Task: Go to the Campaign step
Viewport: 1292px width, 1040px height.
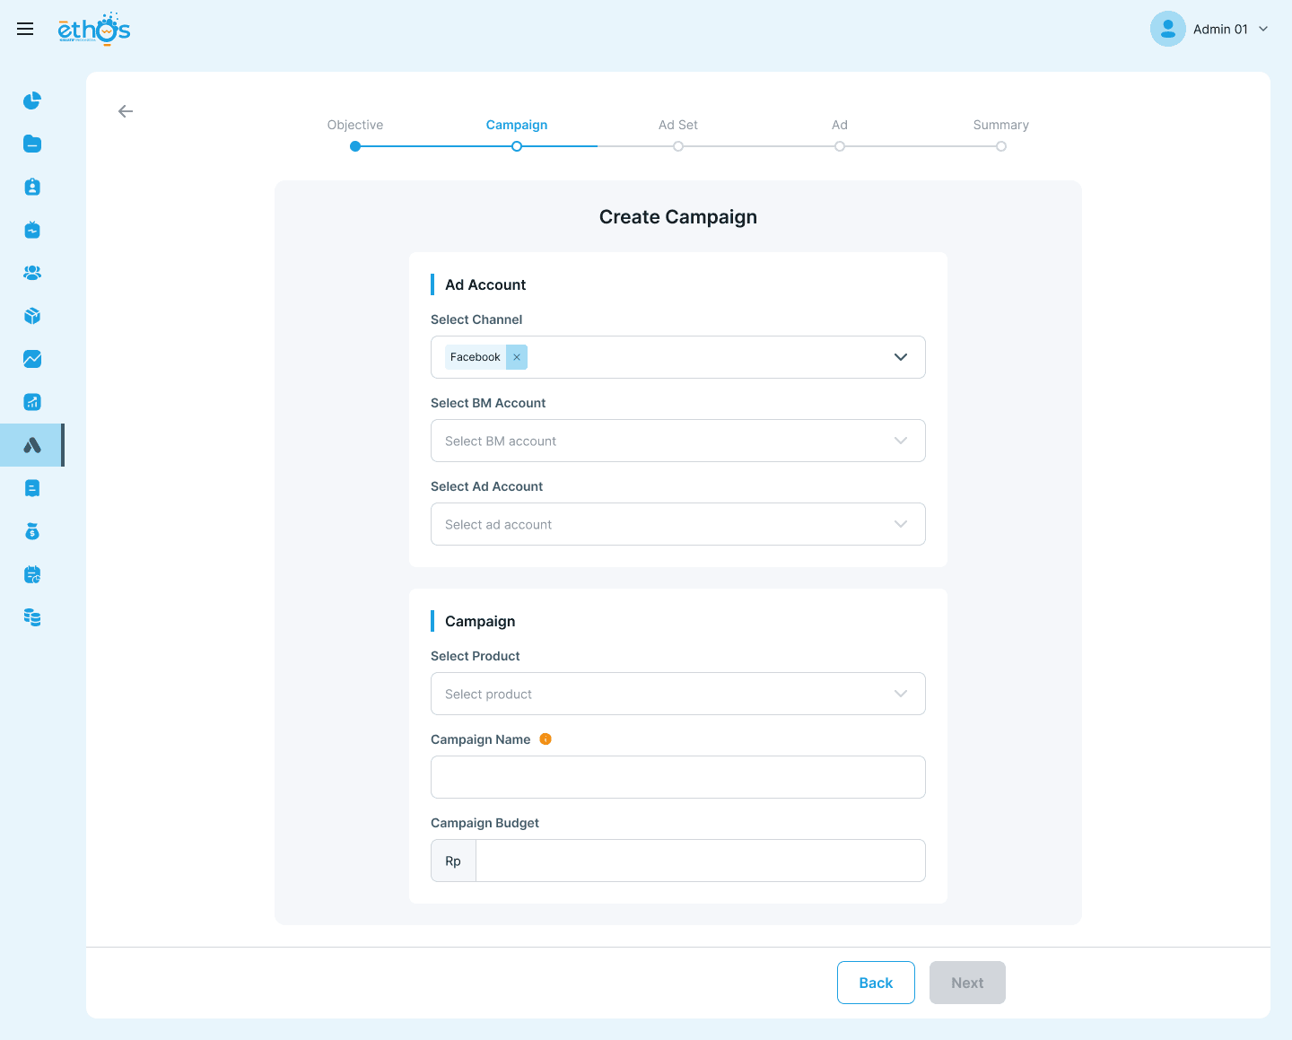Action: tap(517, 125)
